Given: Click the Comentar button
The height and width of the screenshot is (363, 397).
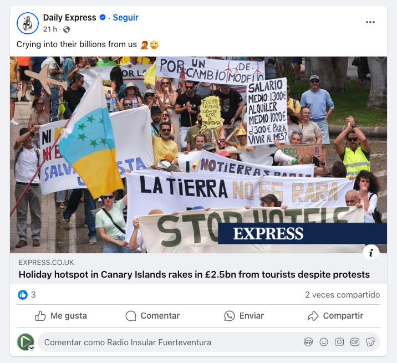Looking at the screenshot, I should click(x=152, y=316).
